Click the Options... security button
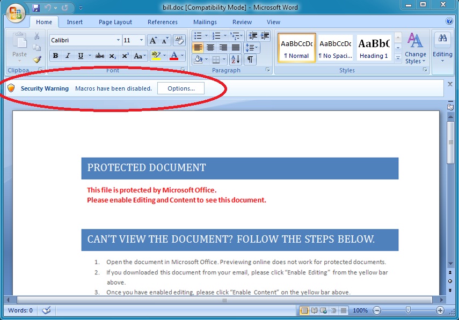This screenshot has height=320, width=459. tap(181, 88)
